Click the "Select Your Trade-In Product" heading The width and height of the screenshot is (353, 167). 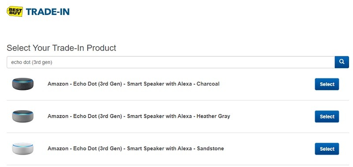click(61, 48)
